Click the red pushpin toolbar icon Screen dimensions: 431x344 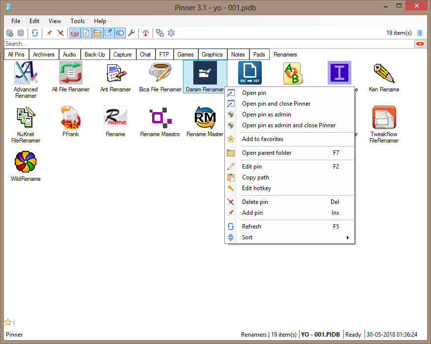pyautogui.click(x=49, y=33)
